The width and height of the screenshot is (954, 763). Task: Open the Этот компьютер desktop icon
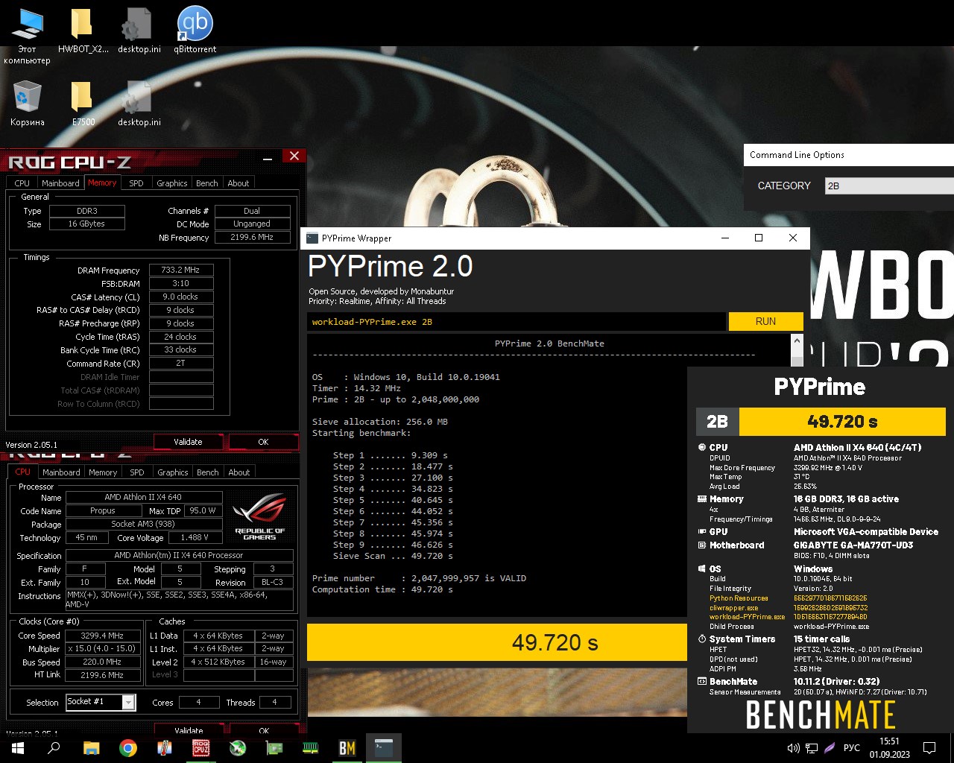(x=28, y=35)
